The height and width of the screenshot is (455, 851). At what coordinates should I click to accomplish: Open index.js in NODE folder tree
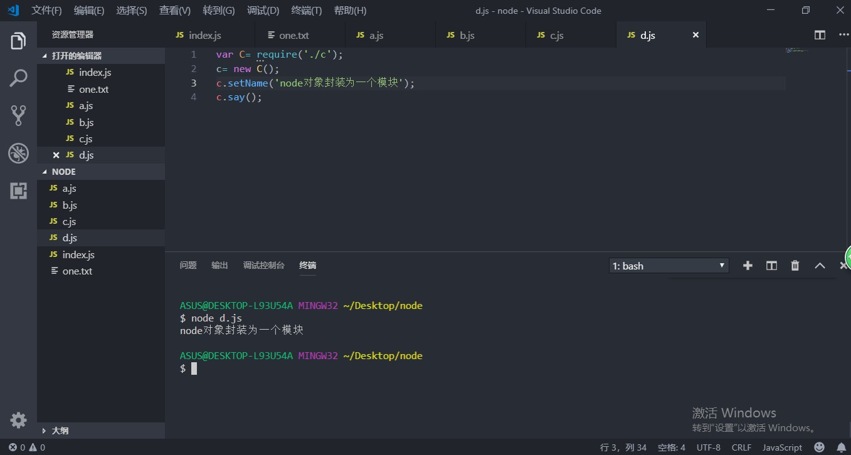[101, 254]
